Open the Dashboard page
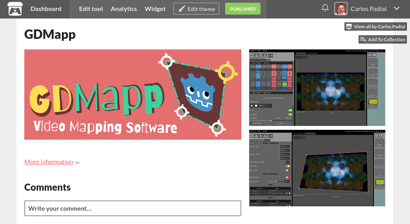 coord(46,9)
